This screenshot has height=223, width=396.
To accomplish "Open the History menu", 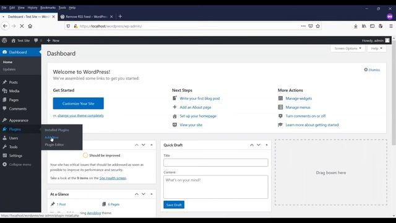I will point(32,7).
